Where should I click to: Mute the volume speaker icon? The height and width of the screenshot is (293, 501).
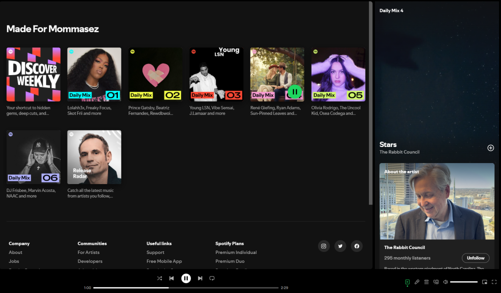[x=445, y=282]
